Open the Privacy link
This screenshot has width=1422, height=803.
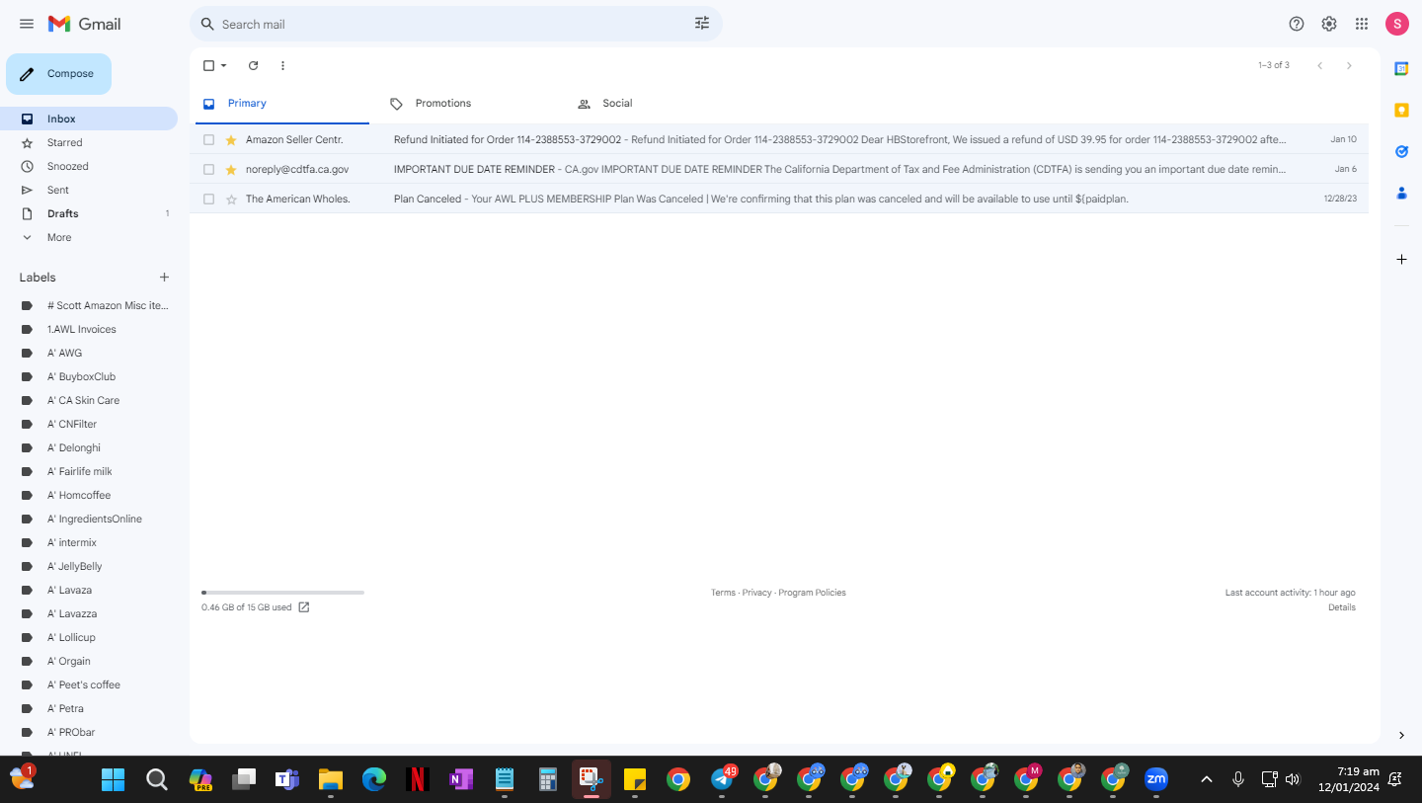point(756,593)
